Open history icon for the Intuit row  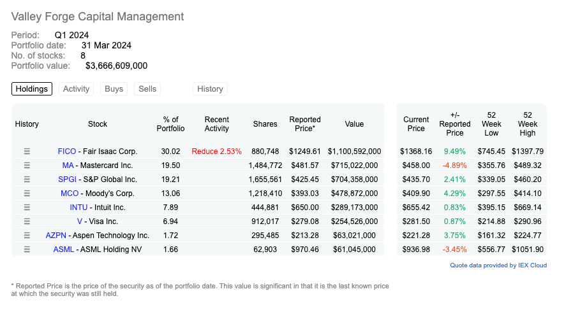(x=27, y=208)
